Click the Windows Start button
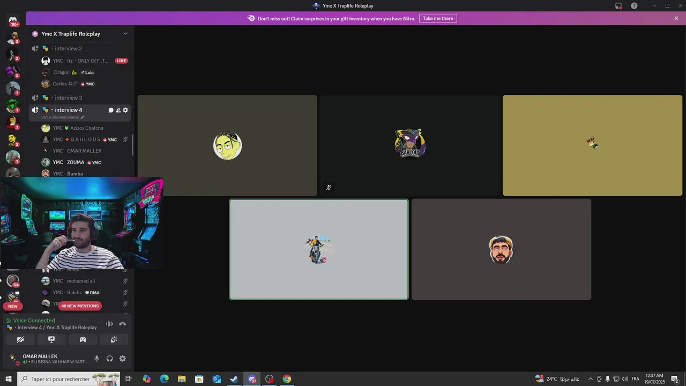 [x=9, y=379]
